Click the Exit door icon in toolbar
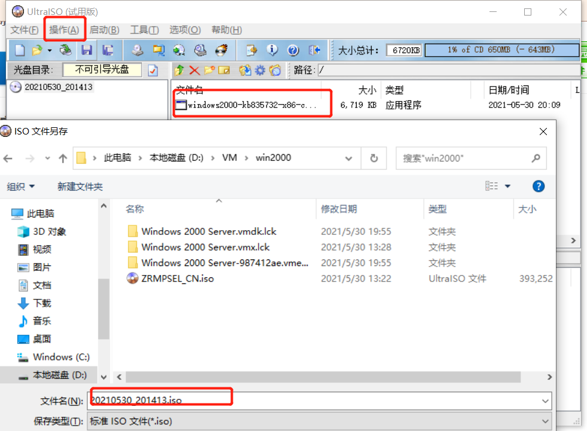The image size is (587, 431). (x=315, y=50)
